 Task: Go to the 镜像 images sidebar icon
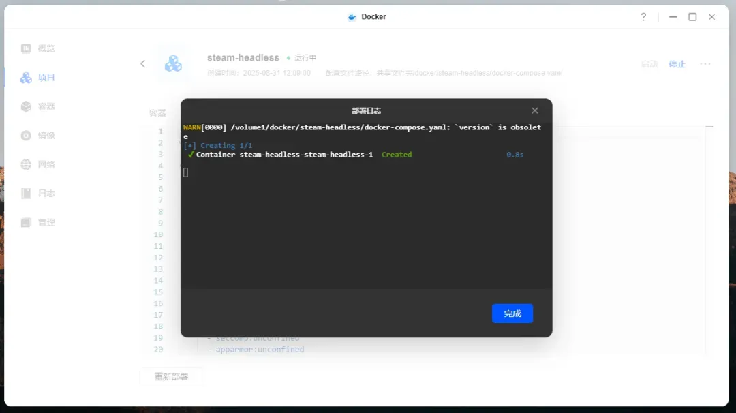[26, 136]
